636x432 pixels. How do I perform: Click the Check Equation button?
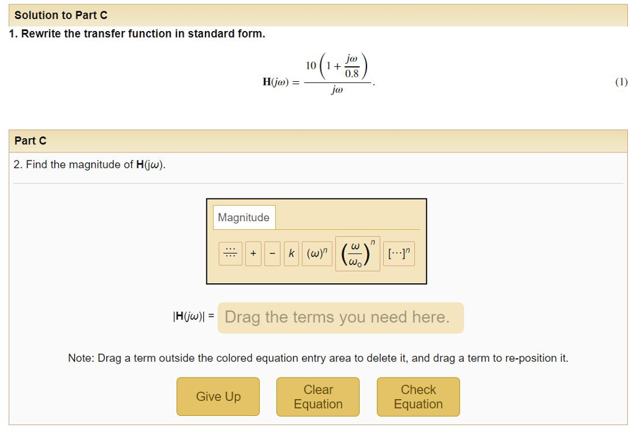point(418,397)
